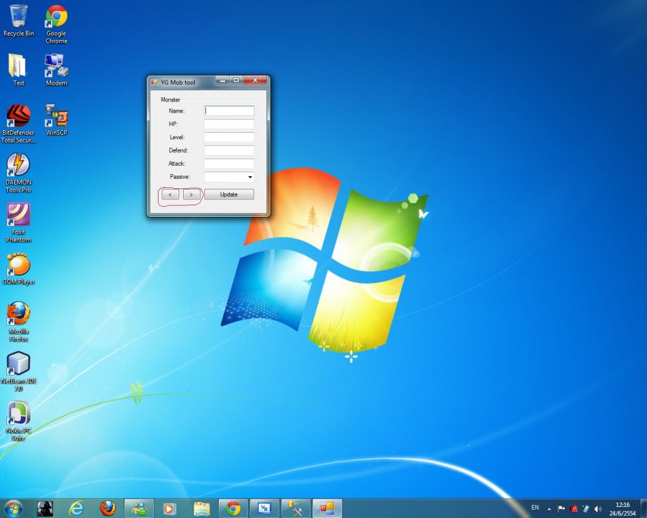The image size is (647, 518).
Task: Focus the HP text box
Action: coord(229,124)
